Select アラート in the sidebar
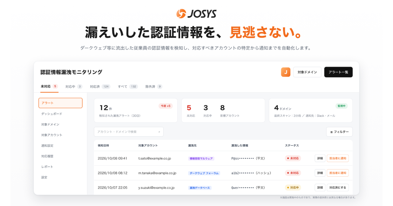 coord(60,103)
